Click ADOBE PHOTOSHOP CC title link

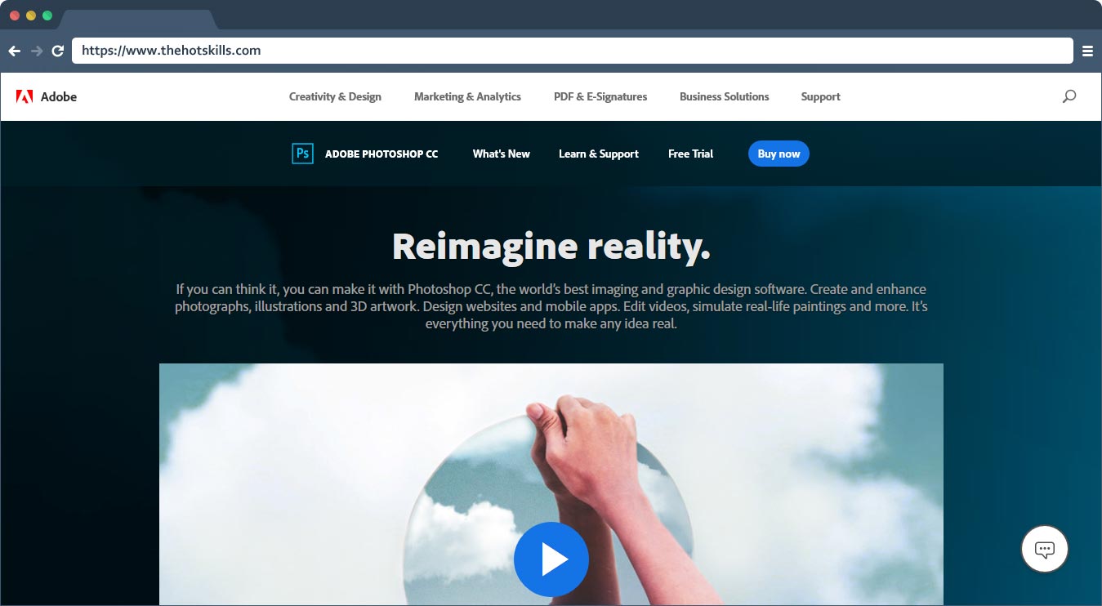coord(381,154)
